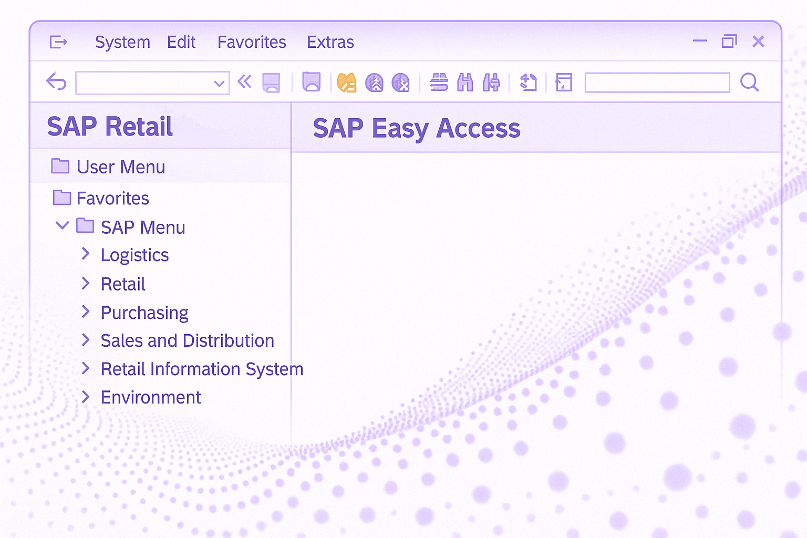The height and width of the screenshot is (538, 807).
Task: Open the transaction code dropdown arrow
Action: click(x=219, y=83)
